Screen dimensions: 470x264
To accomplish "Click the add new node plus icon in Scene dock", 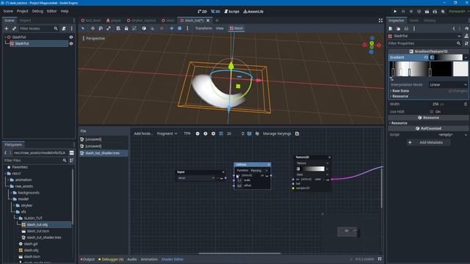I will [7, 29].
